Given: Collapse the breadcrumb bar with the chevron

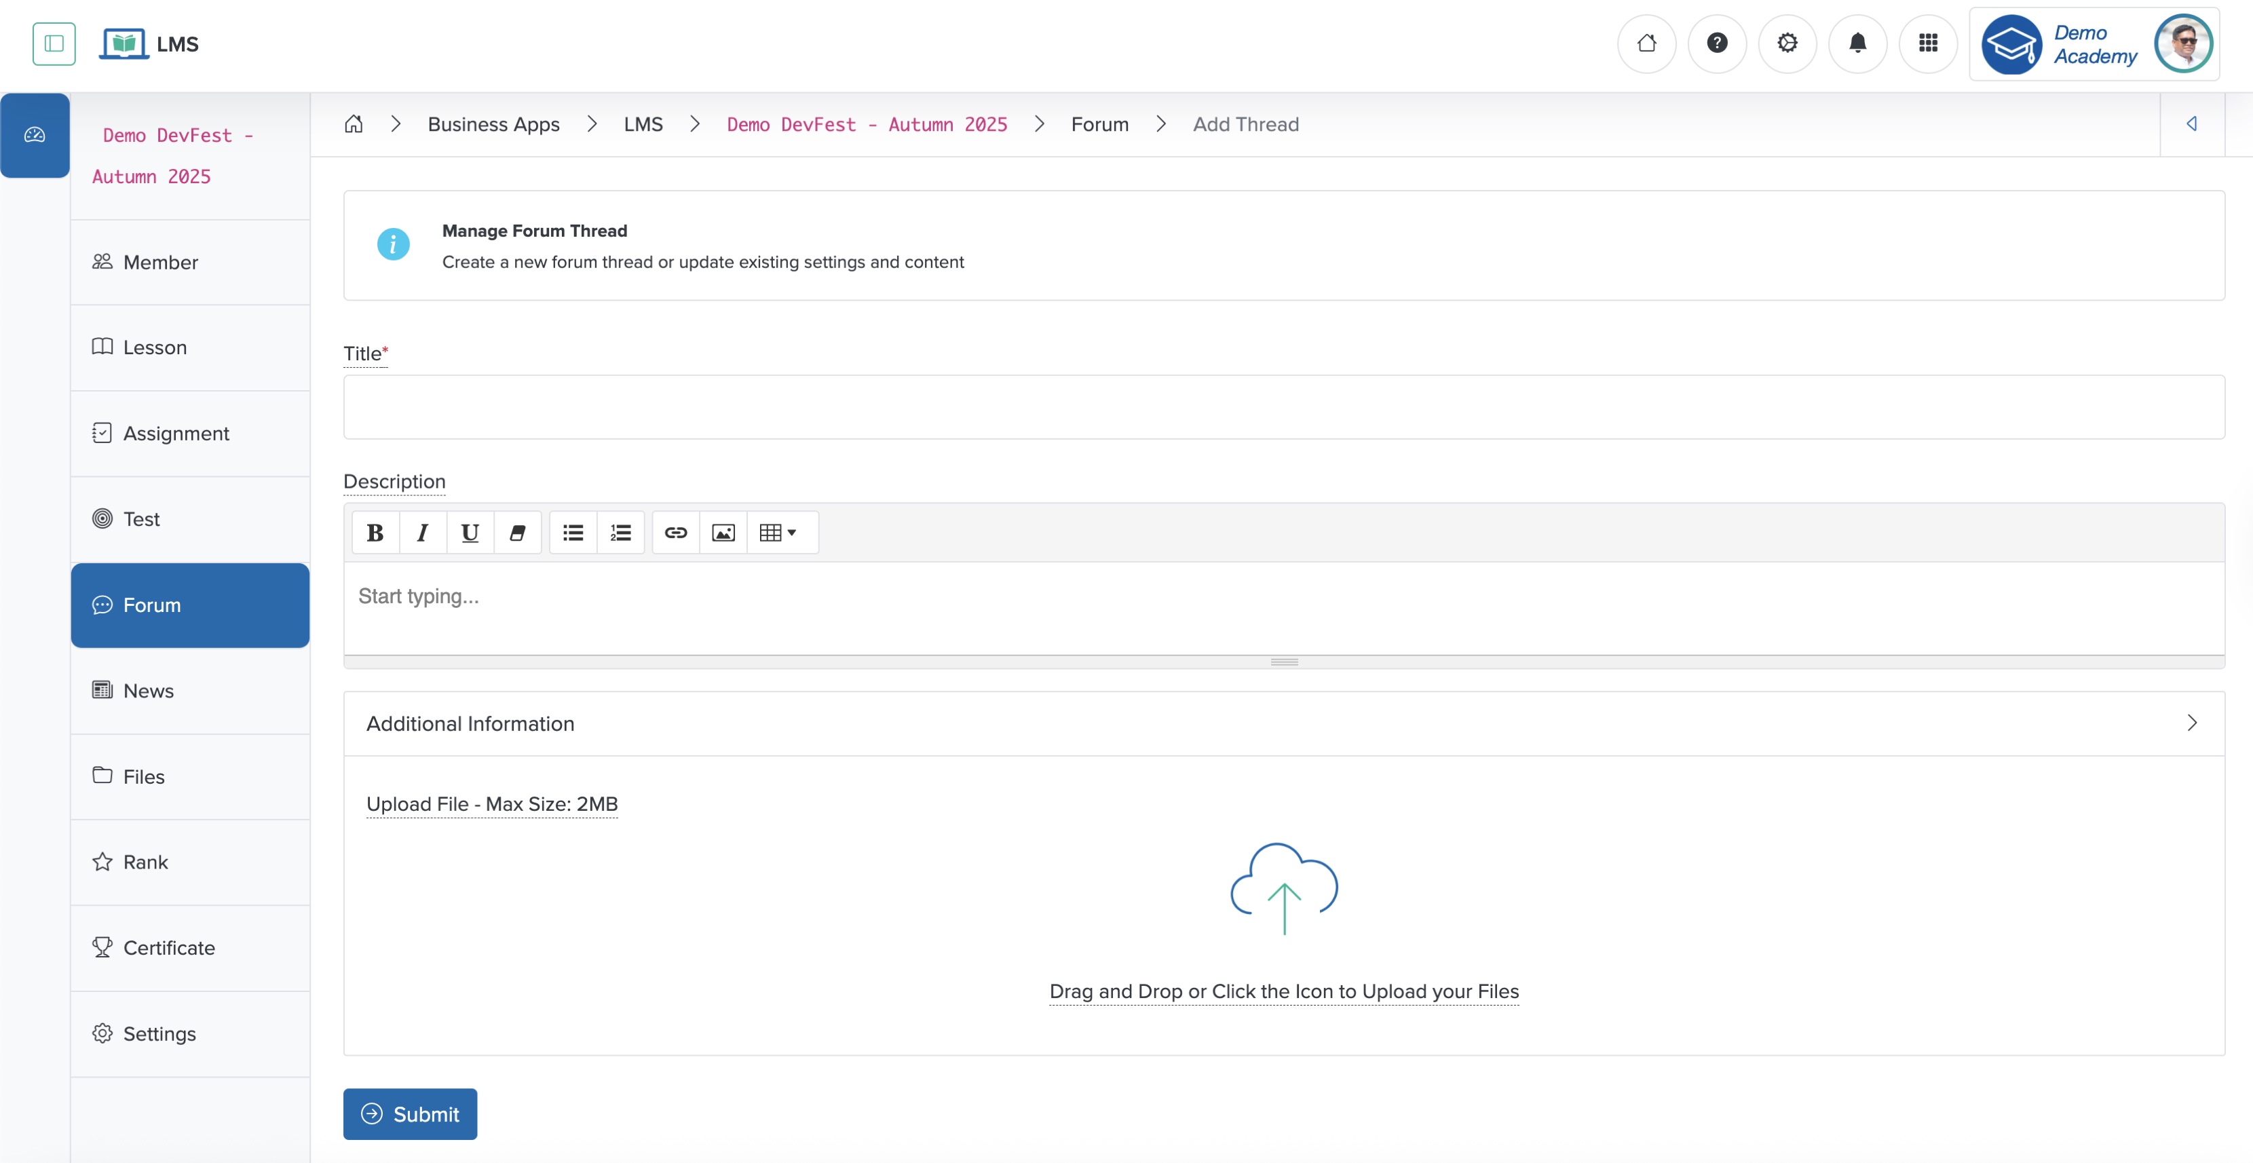Looking at the screenshot, I should click(2192, 123).
